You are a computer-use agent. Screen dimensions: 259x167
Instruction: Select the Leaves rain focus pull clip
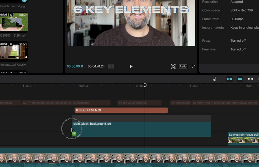tap(243, 139)
